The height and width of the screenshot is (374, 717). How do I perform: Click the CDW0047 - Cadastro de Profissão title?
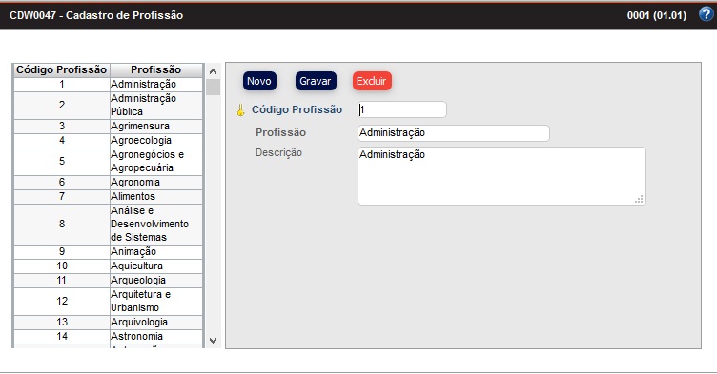(x=96, y=15)
